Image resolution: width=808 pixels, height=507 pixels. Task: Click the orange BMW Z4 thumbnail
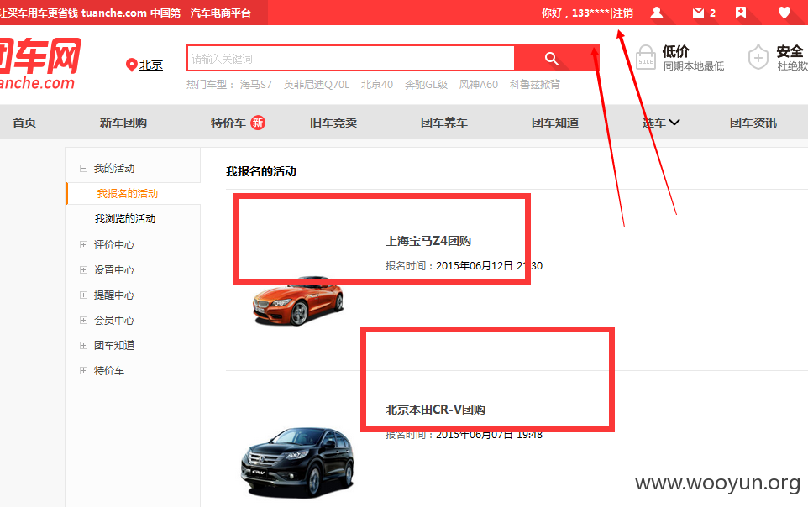click(x=298, y=301)
